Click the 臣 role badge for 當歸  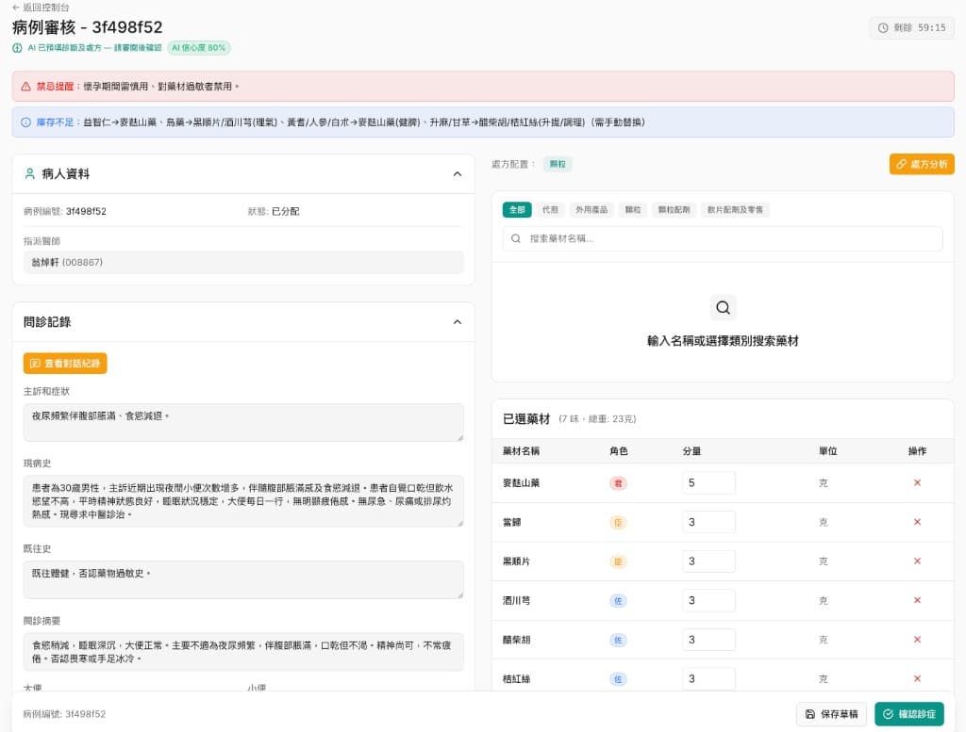pos(618,523)
